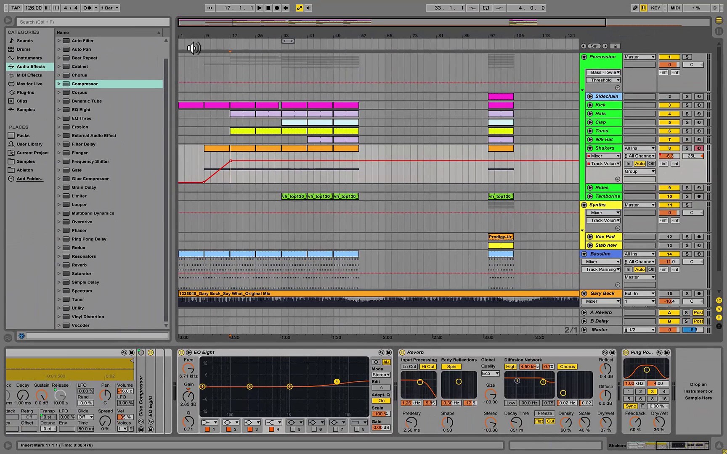Switch on the KEY map mode
The image size is (727, 454).
[655, 8]
